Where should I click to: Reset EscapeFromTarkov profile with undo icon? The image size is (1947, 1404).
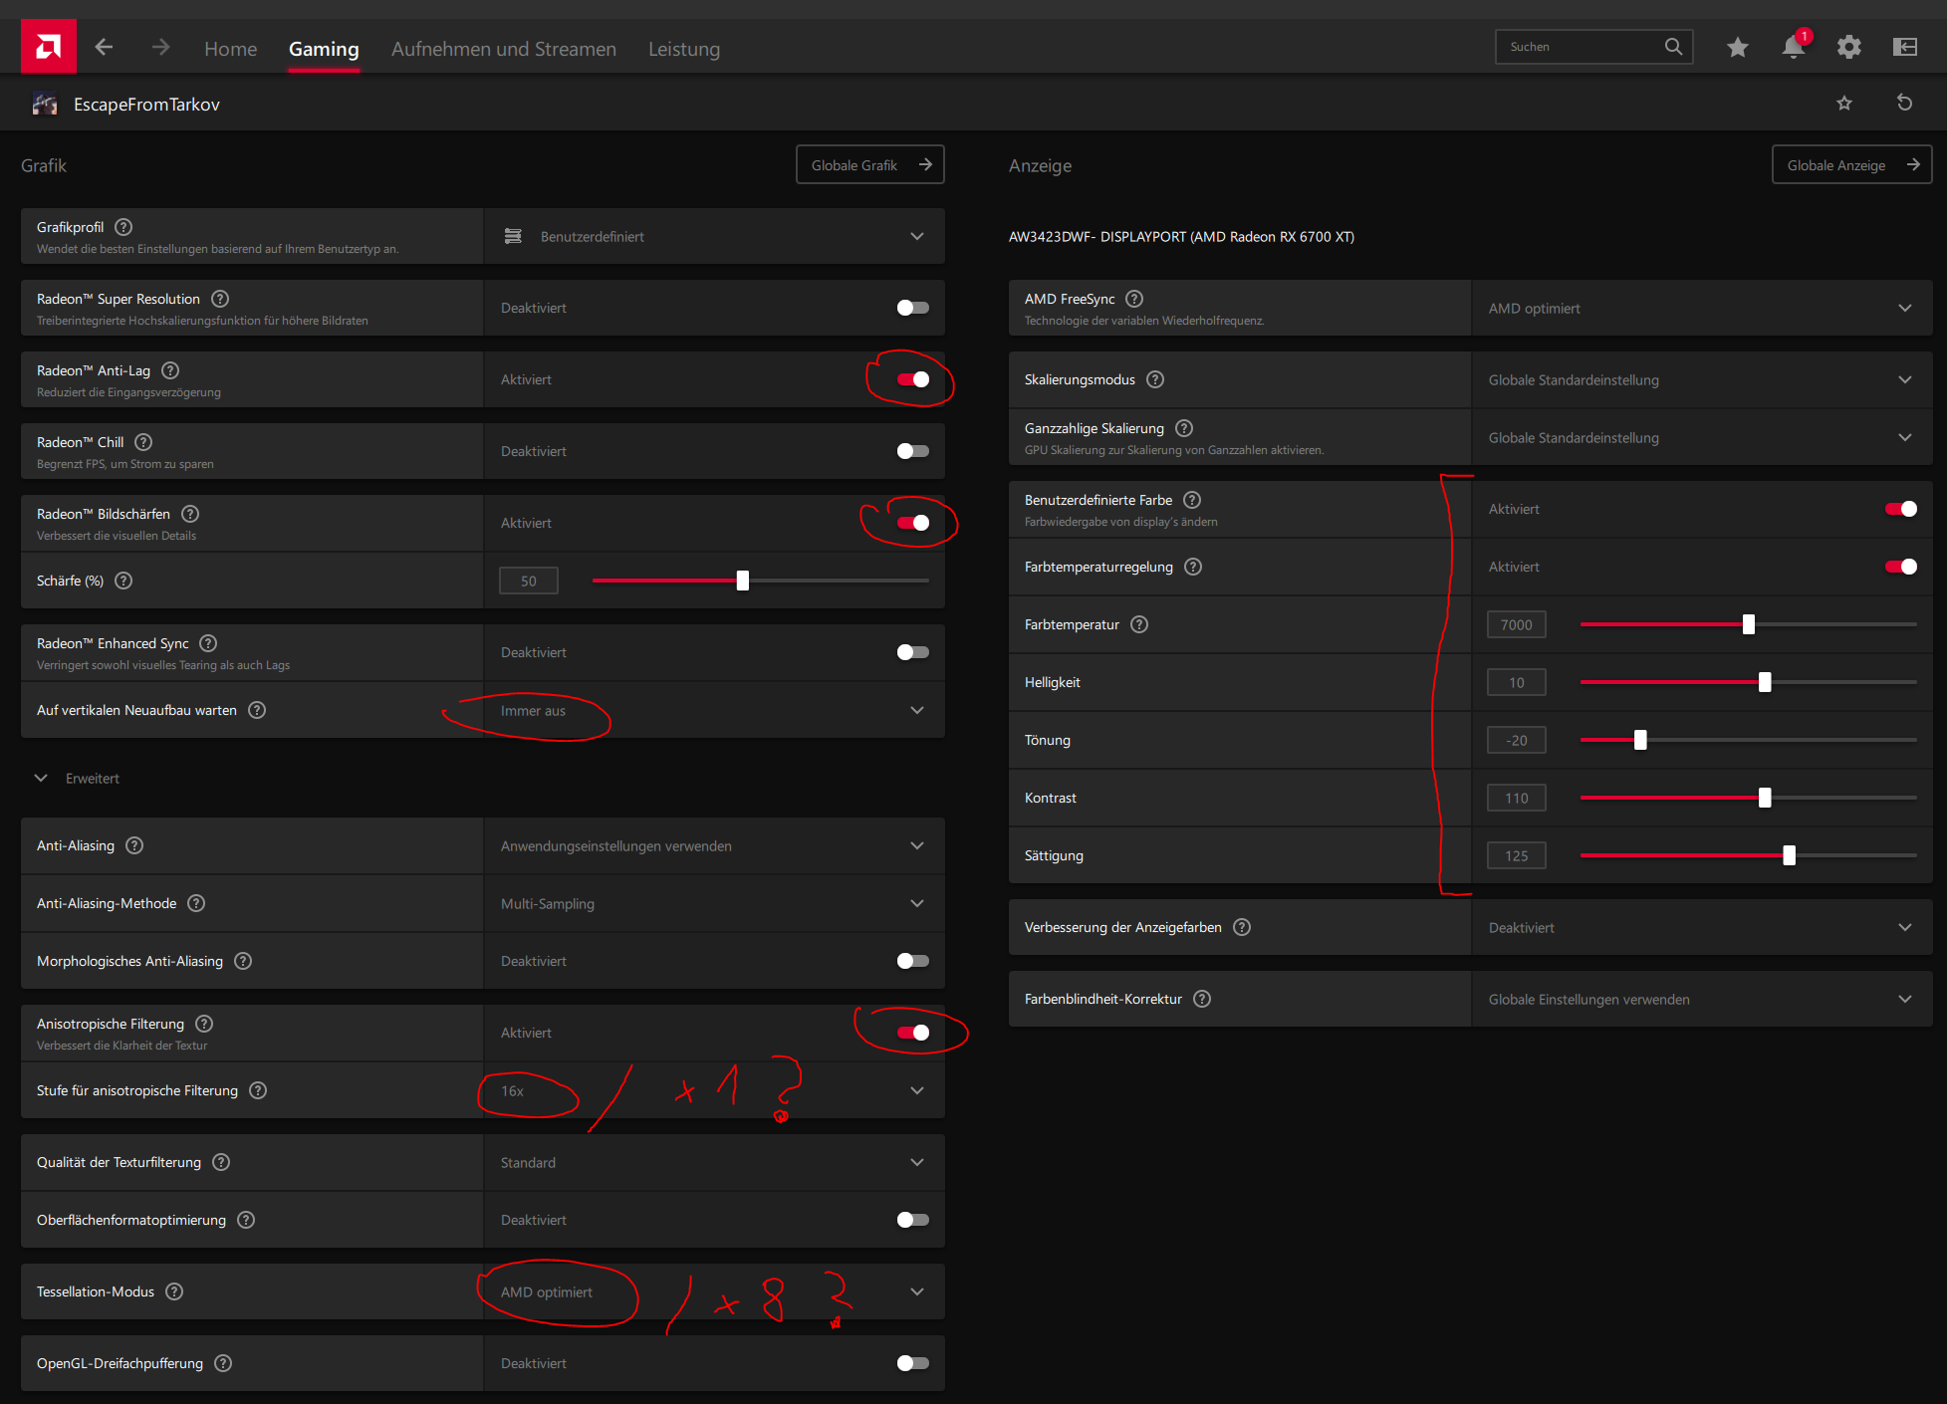[1904, 103]
